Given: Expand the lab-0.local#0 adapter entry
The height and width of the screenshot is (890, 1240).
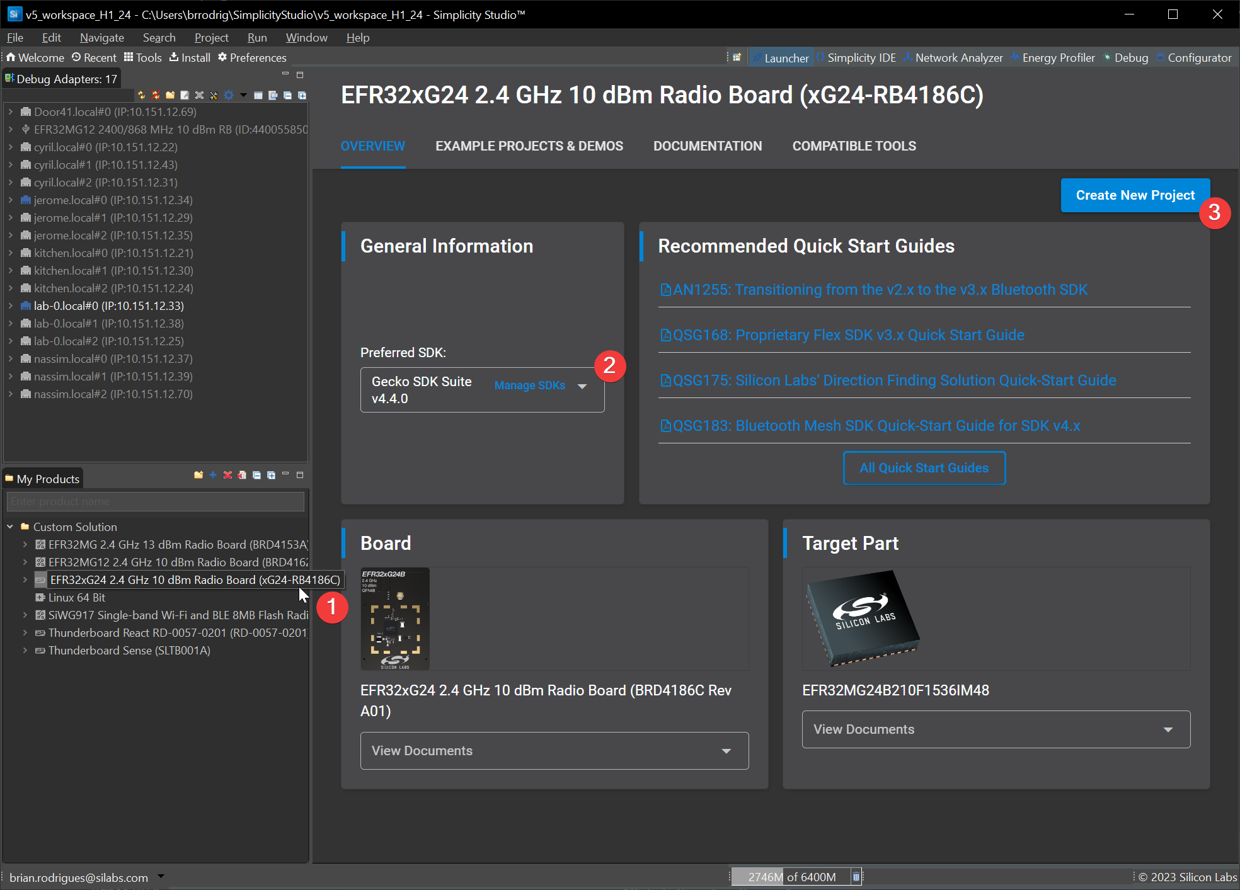Looking at the screenshot, I should point(10,306).
